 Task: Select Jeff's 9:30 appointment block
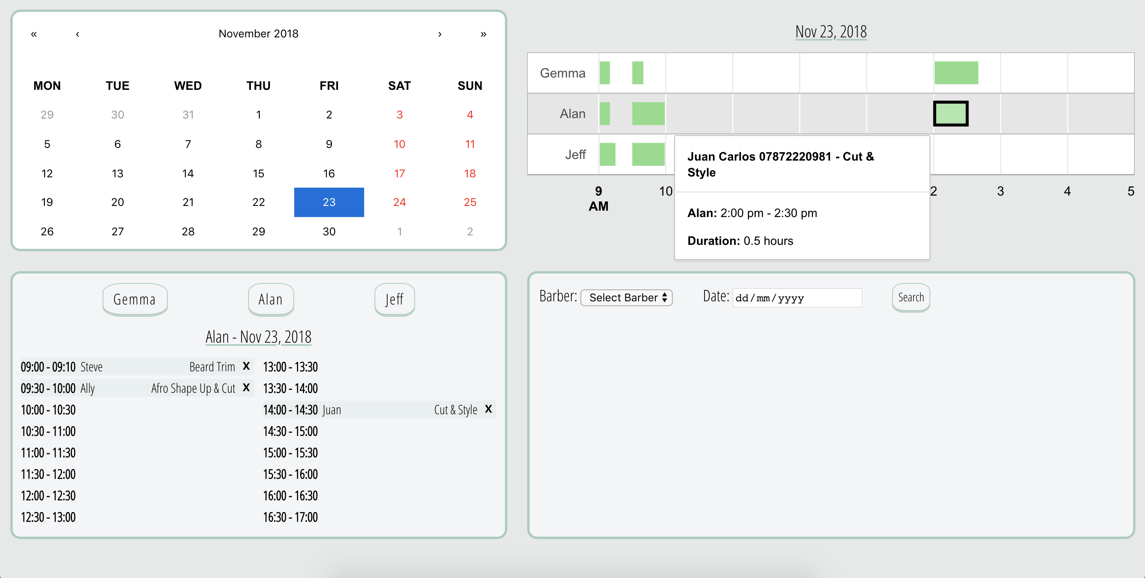coord(648,154)
